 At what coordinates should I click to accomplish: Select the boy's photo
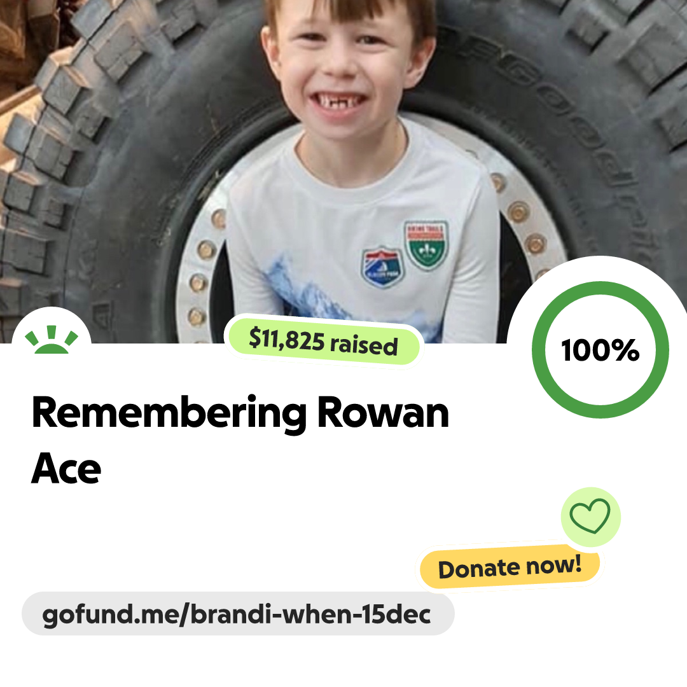click(x=343, y=171)
